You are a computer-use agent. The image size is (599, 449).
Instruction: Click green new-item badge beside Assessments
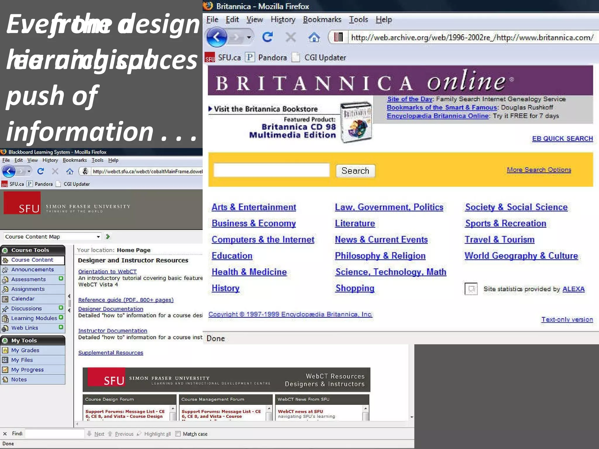tap(61, 279)
